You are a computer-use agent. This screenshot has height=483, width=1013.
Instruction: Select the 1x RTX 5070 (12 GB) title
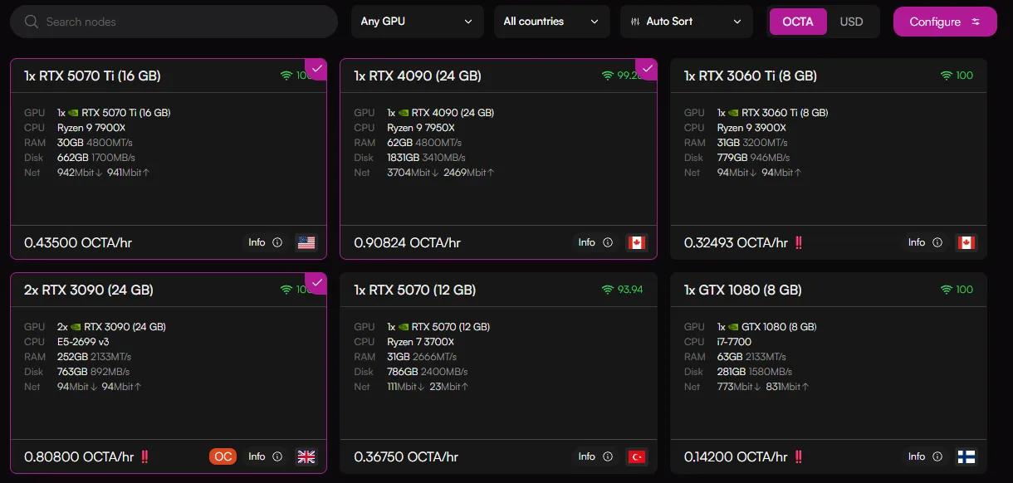tap(415, 290)
